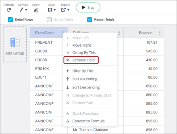Click the Sort Descending down arrow icon
Viewport: 177px width, 134px height.
(x=68, y=87)
